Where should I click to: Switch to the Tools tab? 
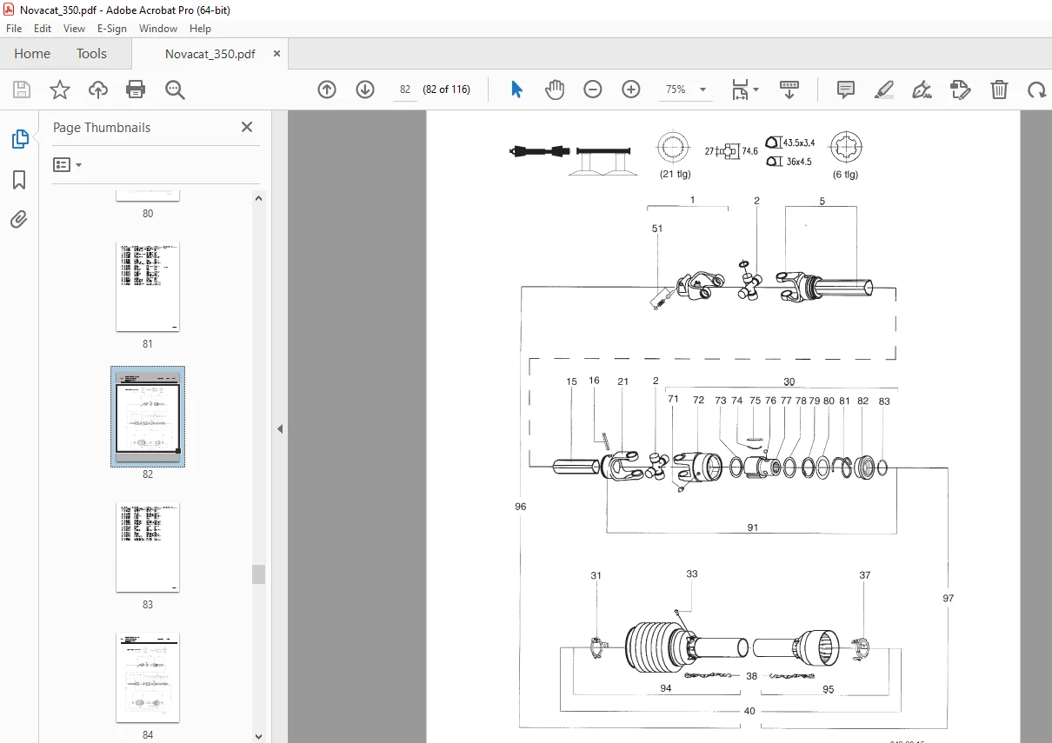click(x=91, y=53)
